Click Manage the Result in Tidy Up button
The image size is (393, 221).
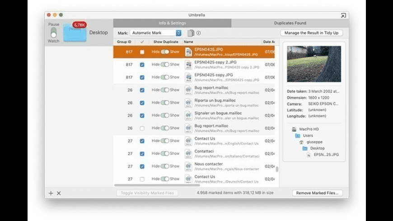click(312, 33)
